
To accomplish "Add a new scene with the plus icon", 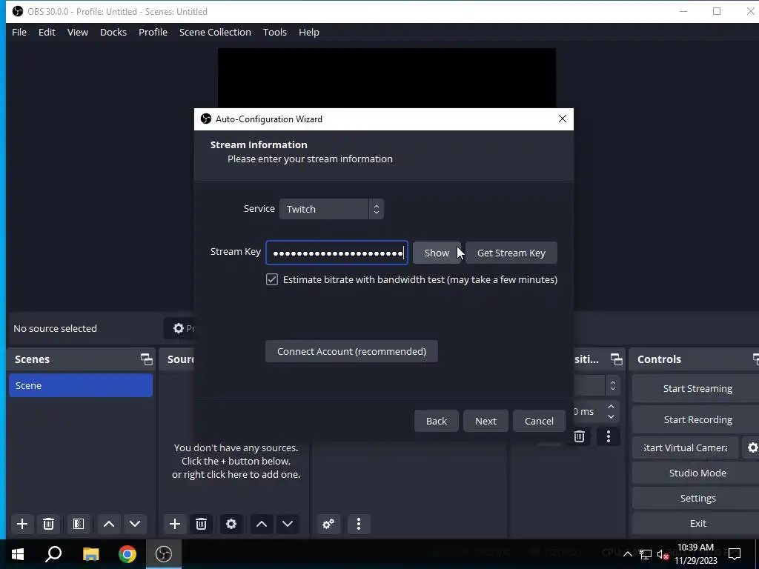I will 21,524.
